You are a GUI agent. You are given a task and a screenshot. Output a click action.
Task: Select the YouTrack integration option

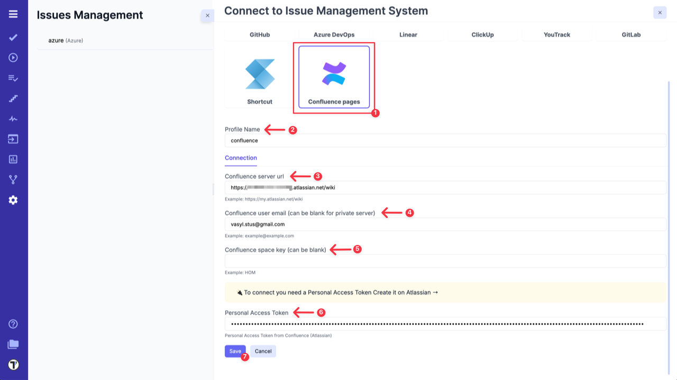[x=557, y=34]
